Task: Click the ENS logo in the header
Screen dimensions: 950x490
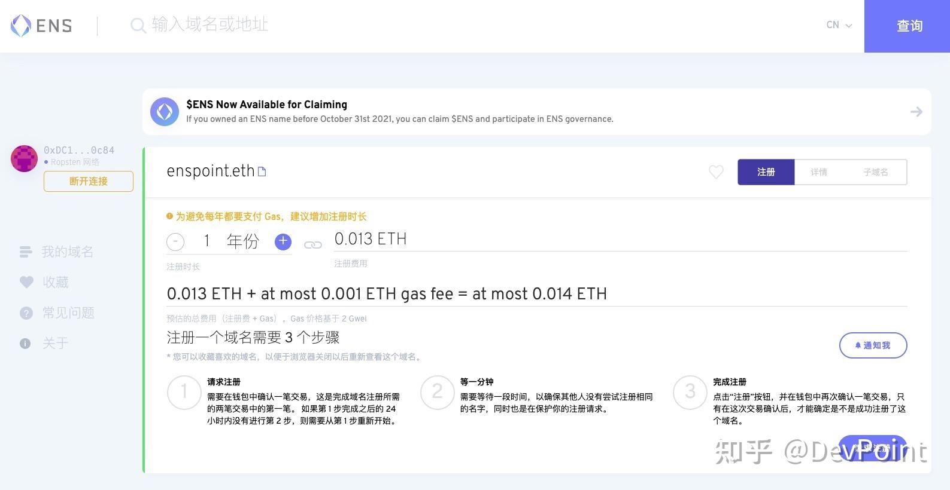Action: pyautogui.click(x=40, y=26)
